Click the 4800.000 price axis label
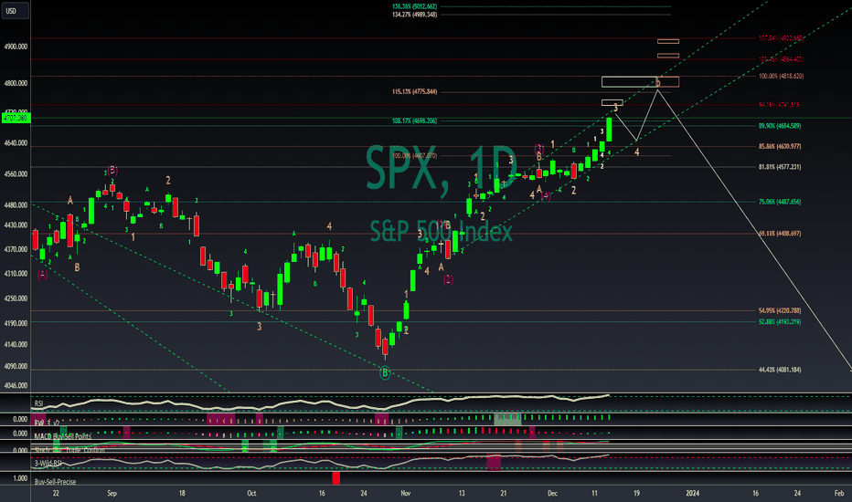 coord(16,84)
